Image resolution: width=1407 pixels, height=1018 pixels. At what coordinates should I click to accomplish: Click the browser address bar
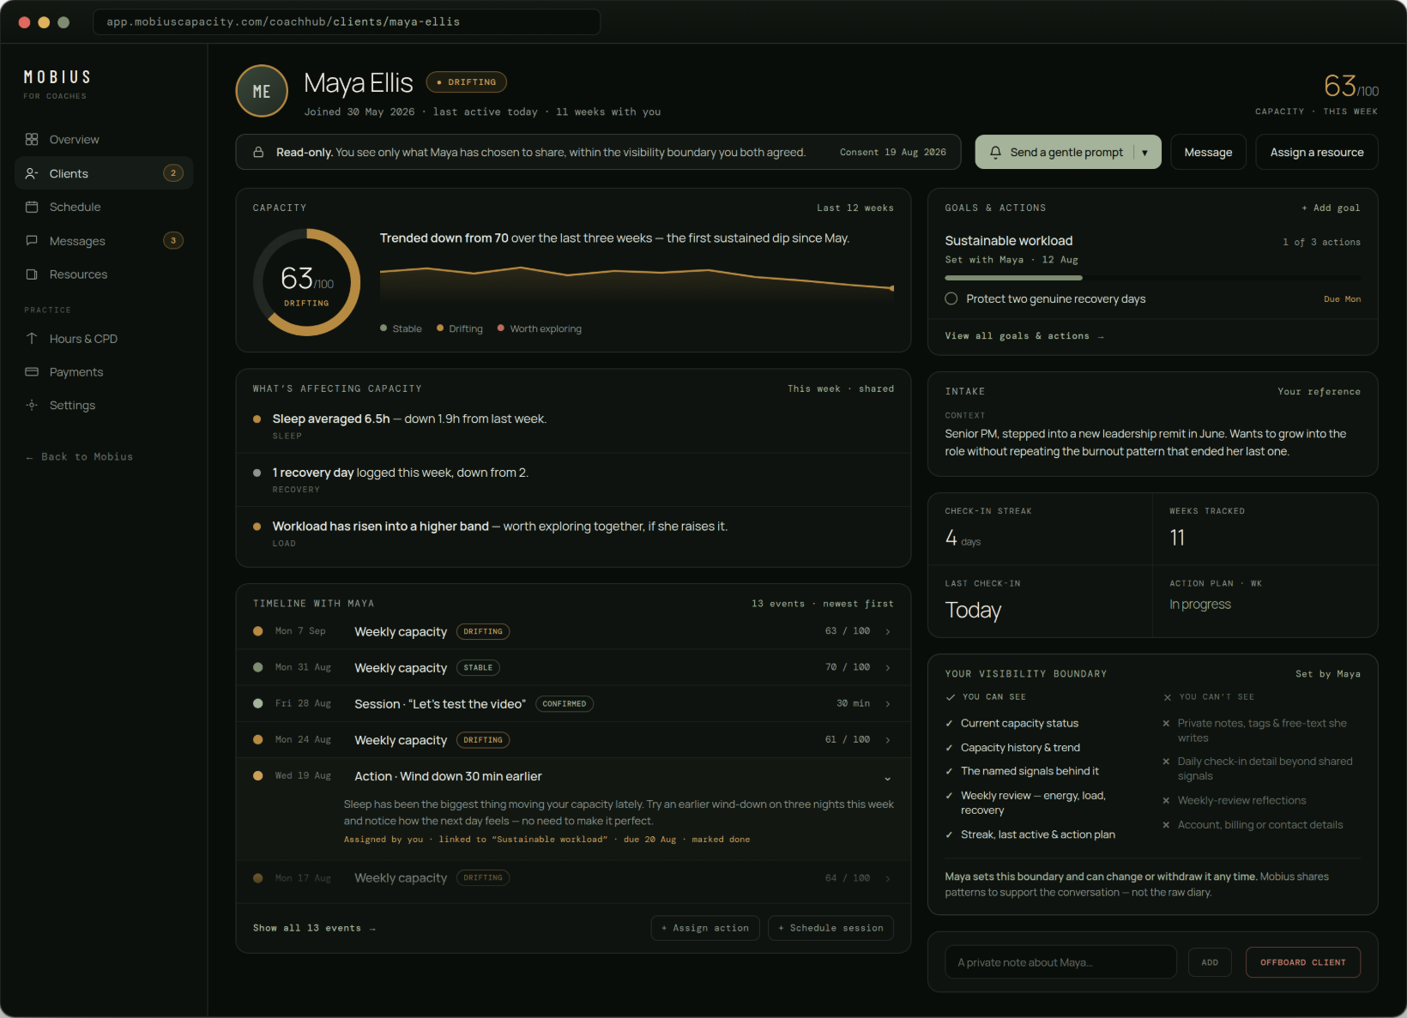[347, 22]
